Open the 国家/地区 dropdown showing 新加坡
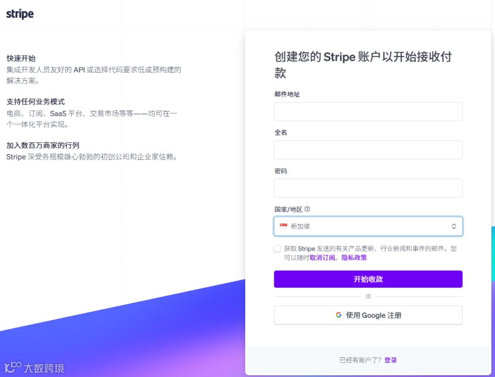The width and height of the screenshot is (495, 377). (x=368, y=226)
